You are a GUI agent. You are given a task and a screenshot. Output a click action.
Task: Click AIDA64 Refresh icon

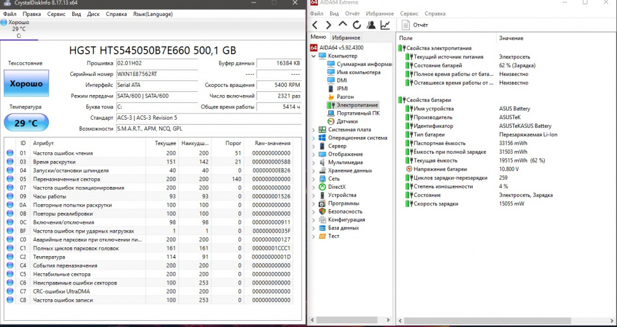pos(357,25)
